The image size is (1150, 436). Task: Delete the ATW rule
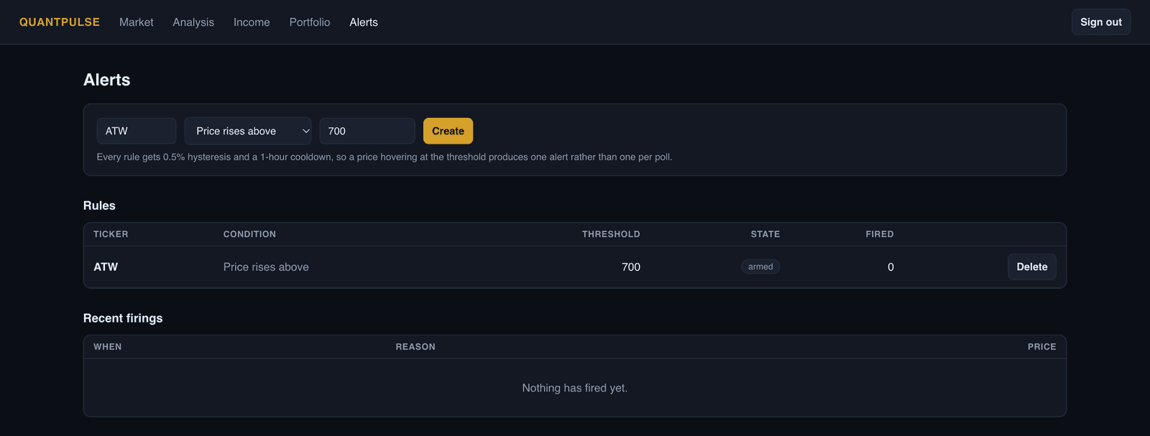[1032, 266]
